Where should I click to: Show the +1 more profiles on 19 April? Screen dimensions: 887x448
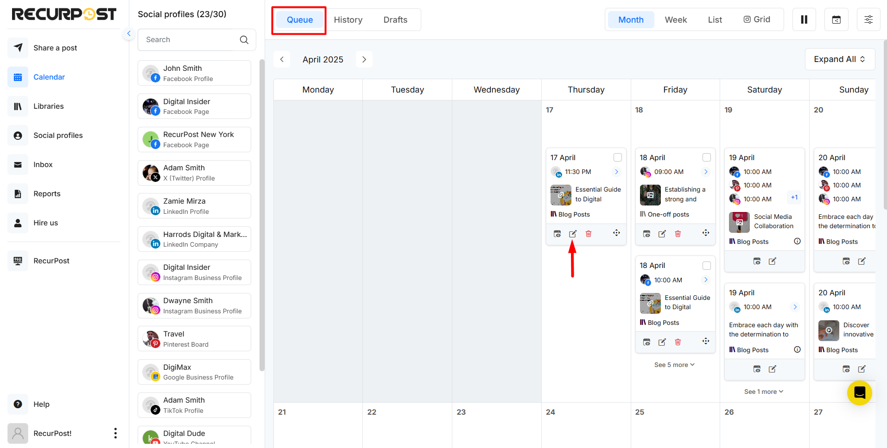click(794, 198)
